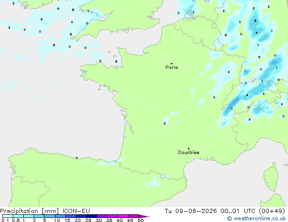288x222 pixels.
Task: Pick the 45–50 mm legend swatch
Action: click(x=134, y=216)
